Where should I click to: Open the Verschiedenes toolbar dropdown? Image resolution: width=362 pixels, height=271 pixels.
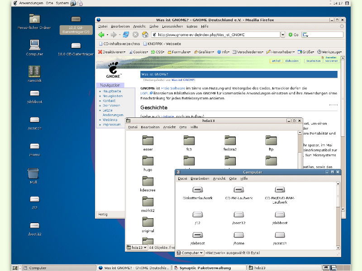point(248,52)
